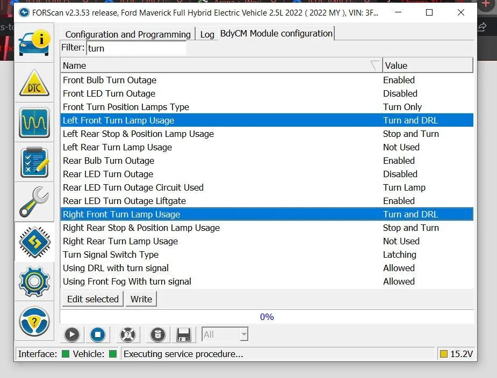The image size is (497, 378).
Task: Select the Left Rear Turn Lamp Usage row
Action: pos(267,147)
